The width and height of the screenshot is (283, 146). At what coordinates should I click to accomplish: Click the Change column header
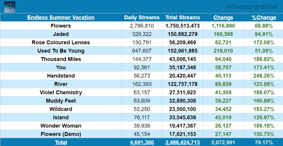pyautogui.click(x=223, y=17)
